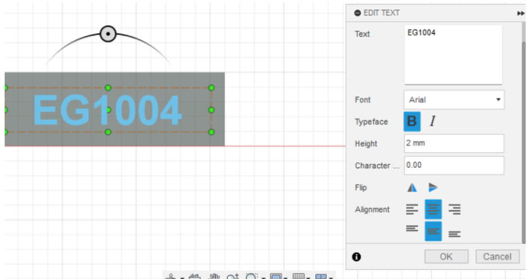Align text to the left horizontally
Image resolution: width=527 pixels, height=279 pixels.
pos(412,209)
